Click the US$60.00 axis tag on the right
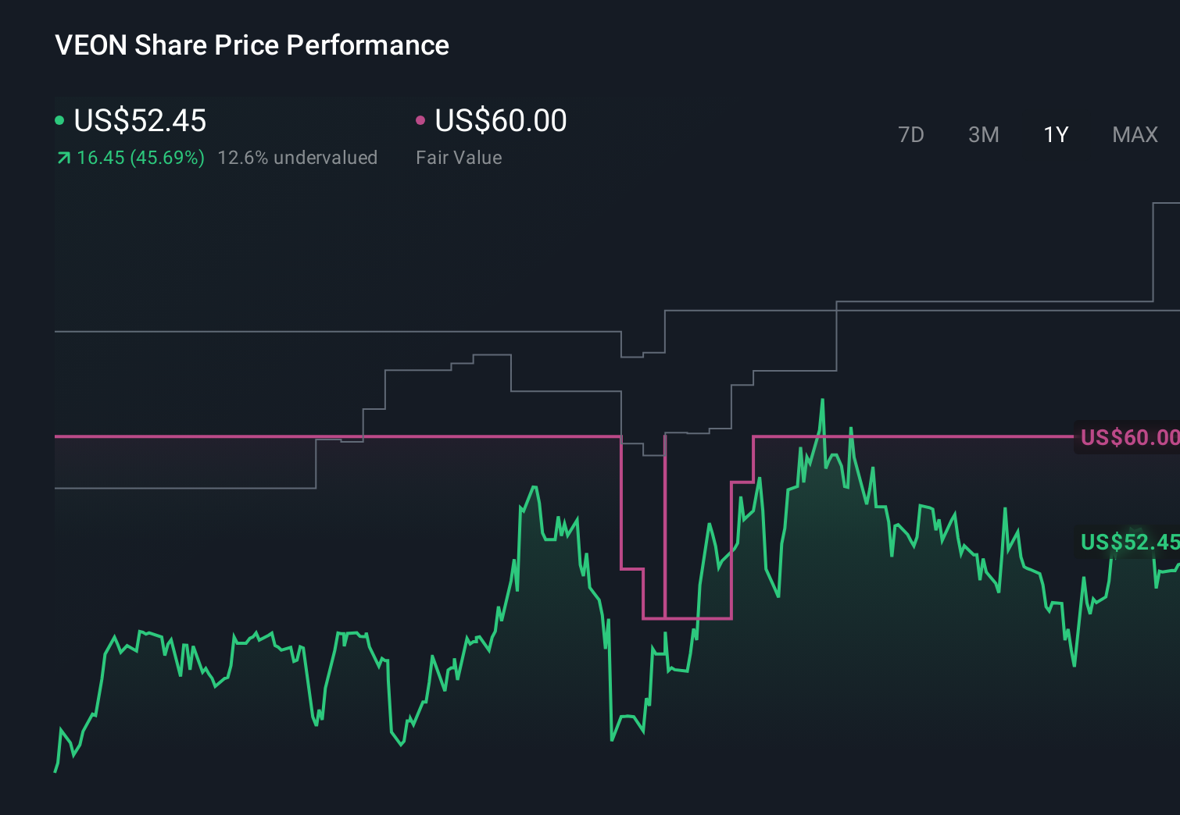The height and width of the screenshot is (815, 1180). (x=1128, y=438)
